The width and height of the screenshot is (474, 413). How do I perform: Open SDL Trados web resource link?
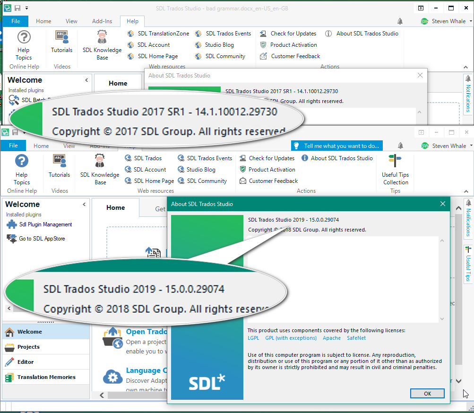point(143,158)
